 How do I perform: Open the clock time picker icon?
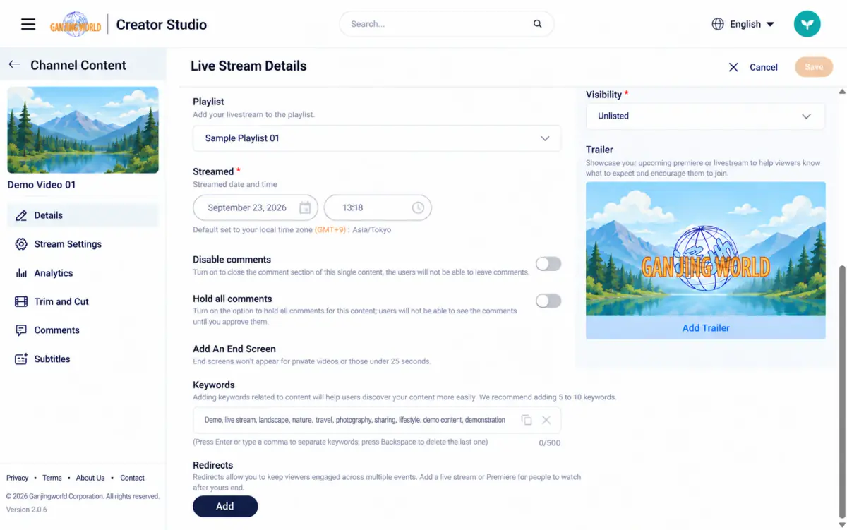tap(418, 207)
